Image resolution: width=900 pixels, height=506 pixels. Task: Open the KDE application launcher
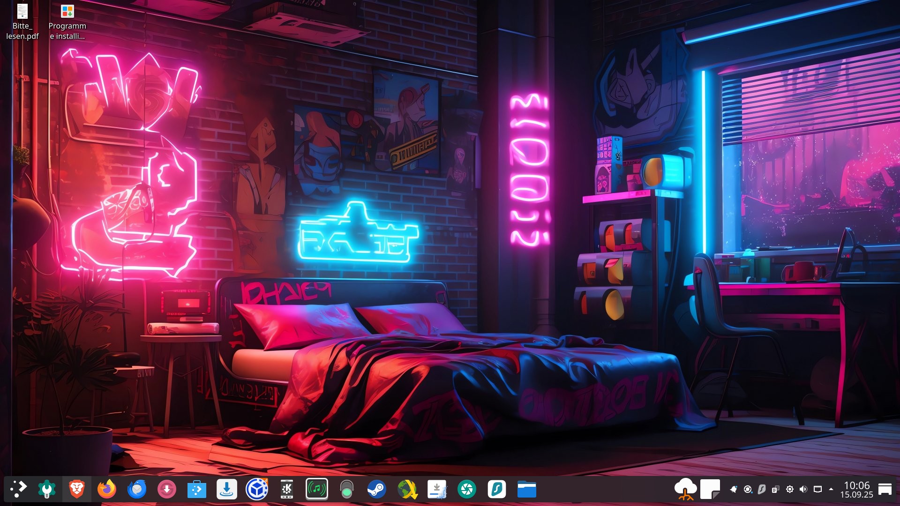pyautogui.click(x=18, y=490)
